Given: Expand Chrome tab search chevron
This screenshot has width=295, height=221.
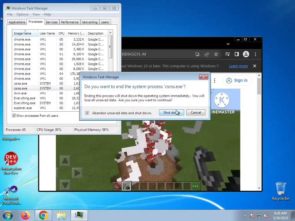Looking at the screenshot, I should click(x=228, y=44).
